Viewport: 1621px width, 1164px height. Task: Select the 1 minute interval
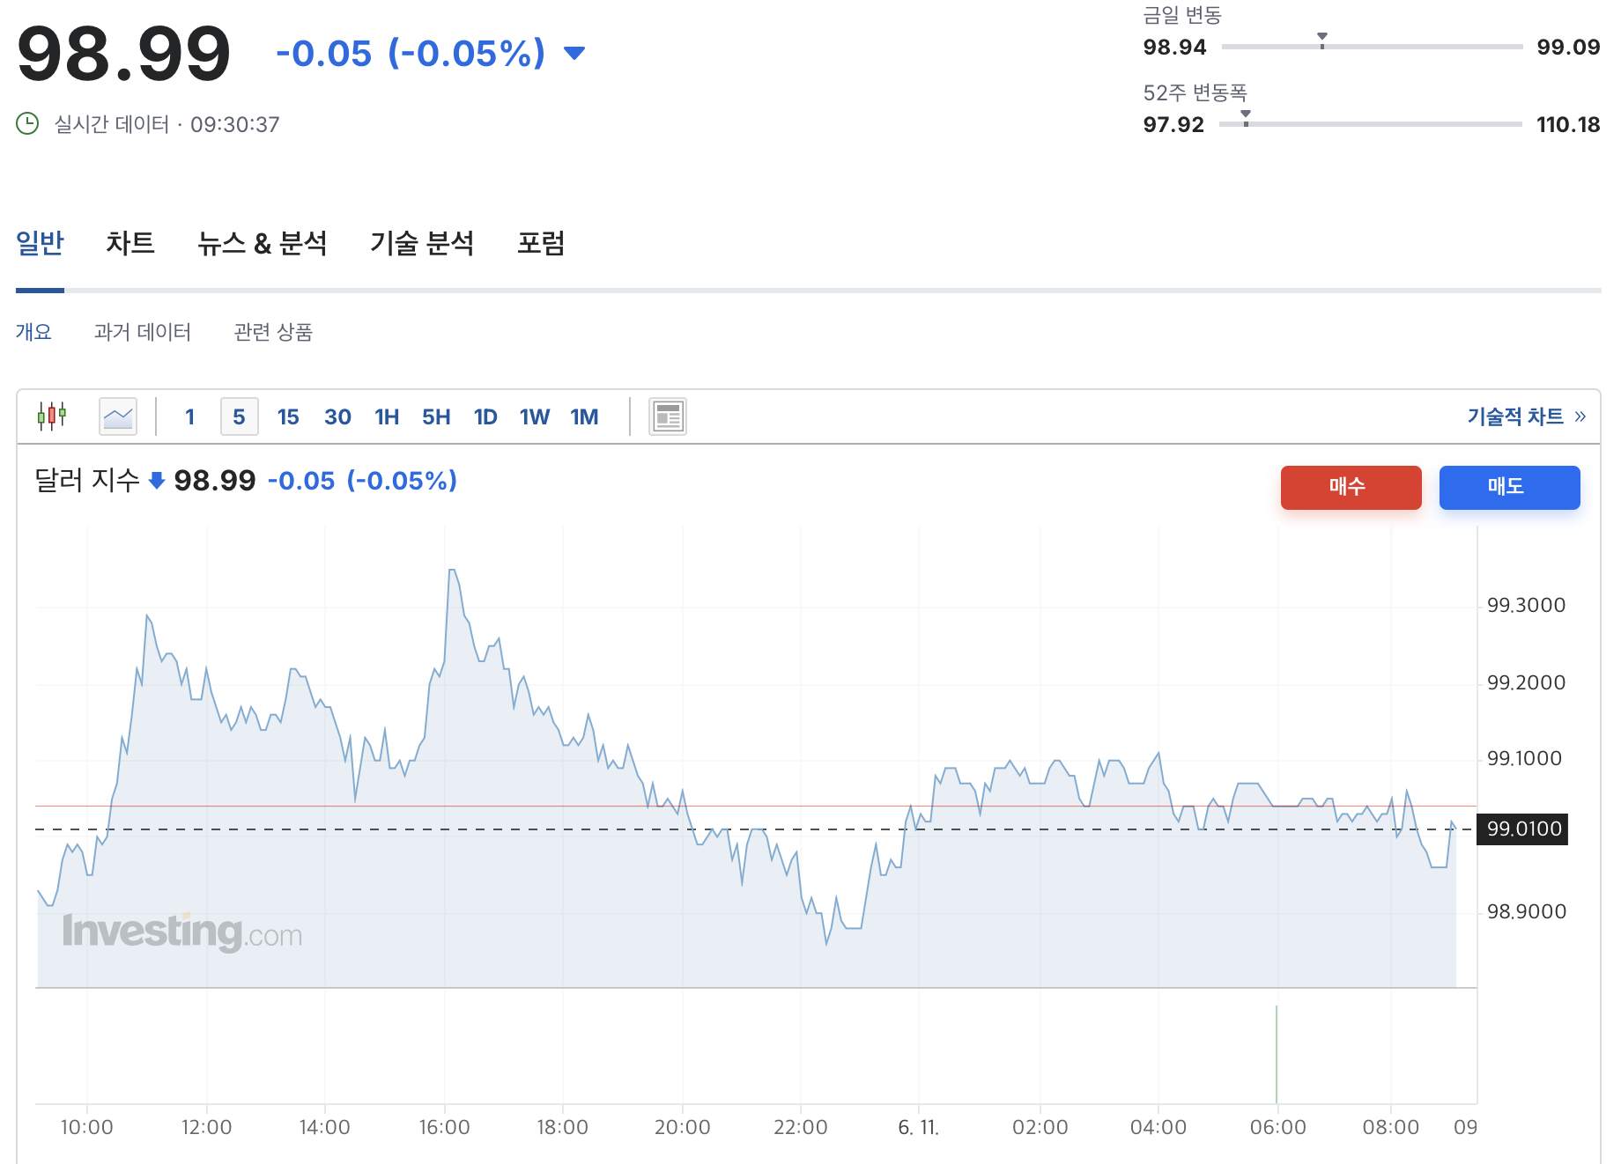click(x=189, y=416)
